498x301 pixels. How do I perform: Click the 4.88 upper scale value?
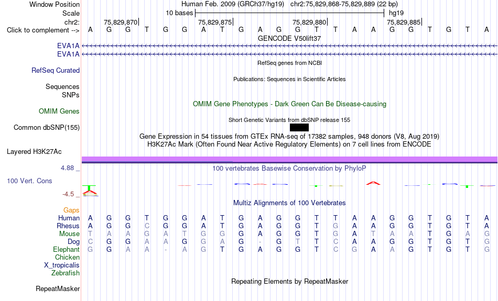point(67,168)
